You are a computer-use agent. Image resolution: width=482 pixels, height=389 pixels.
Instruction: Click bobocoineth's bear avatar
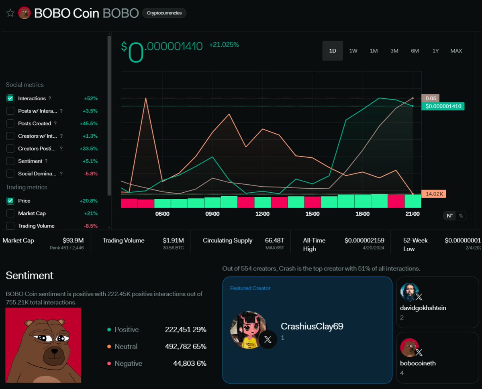pyautogui.click(x=410, y=348)
